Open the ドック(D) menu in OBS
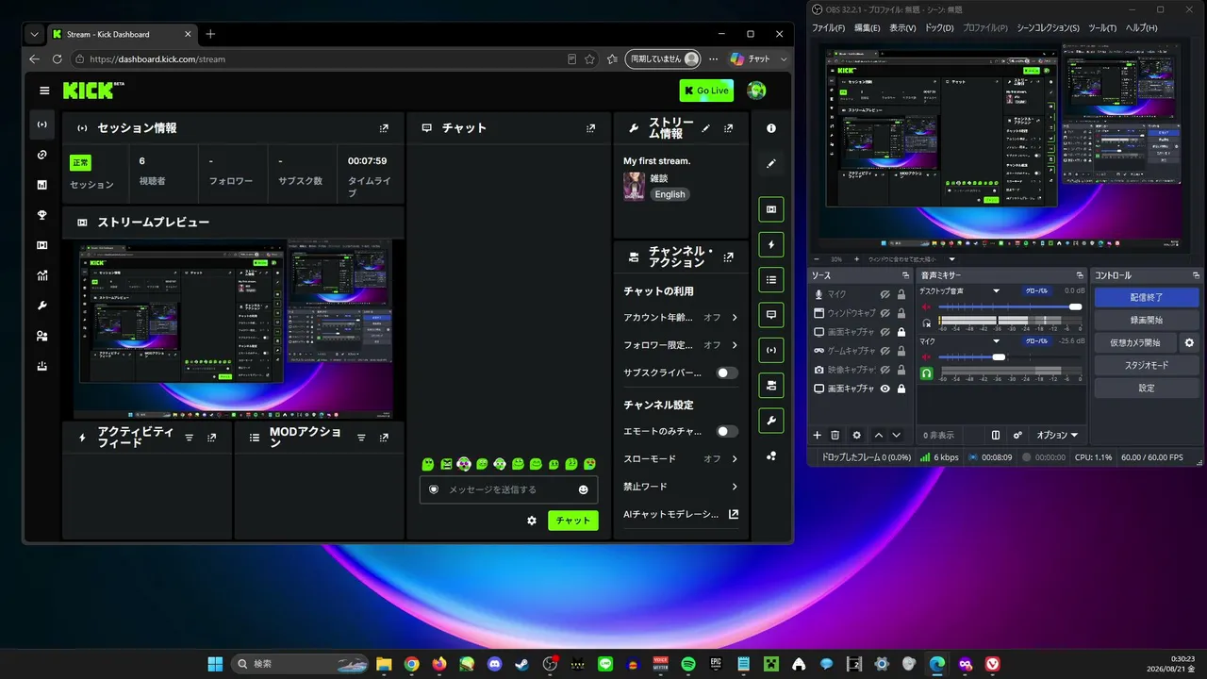This screenshot has width=1207, height=679. click(x=939, y=28)
